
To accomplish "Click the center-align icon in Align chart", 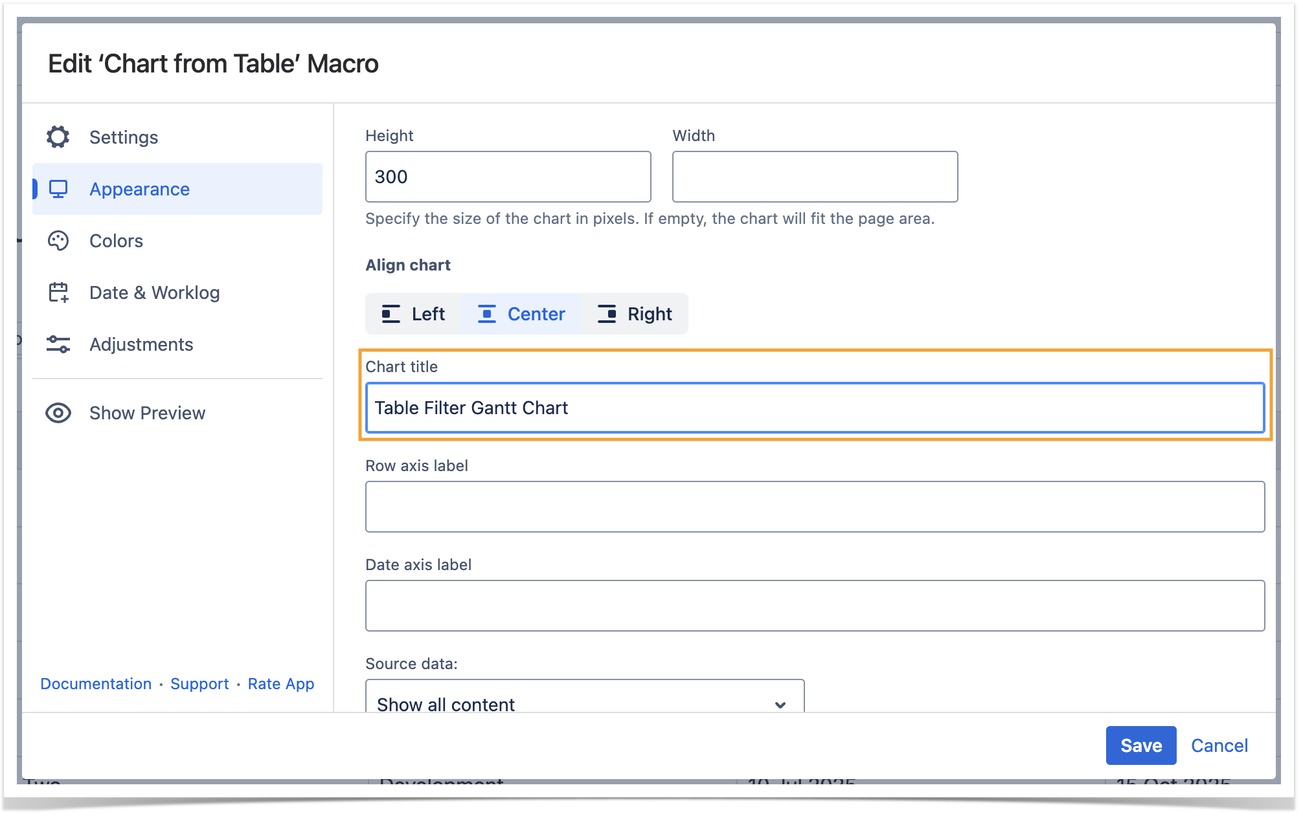I will pyautogui.click(x=487, y=314).
